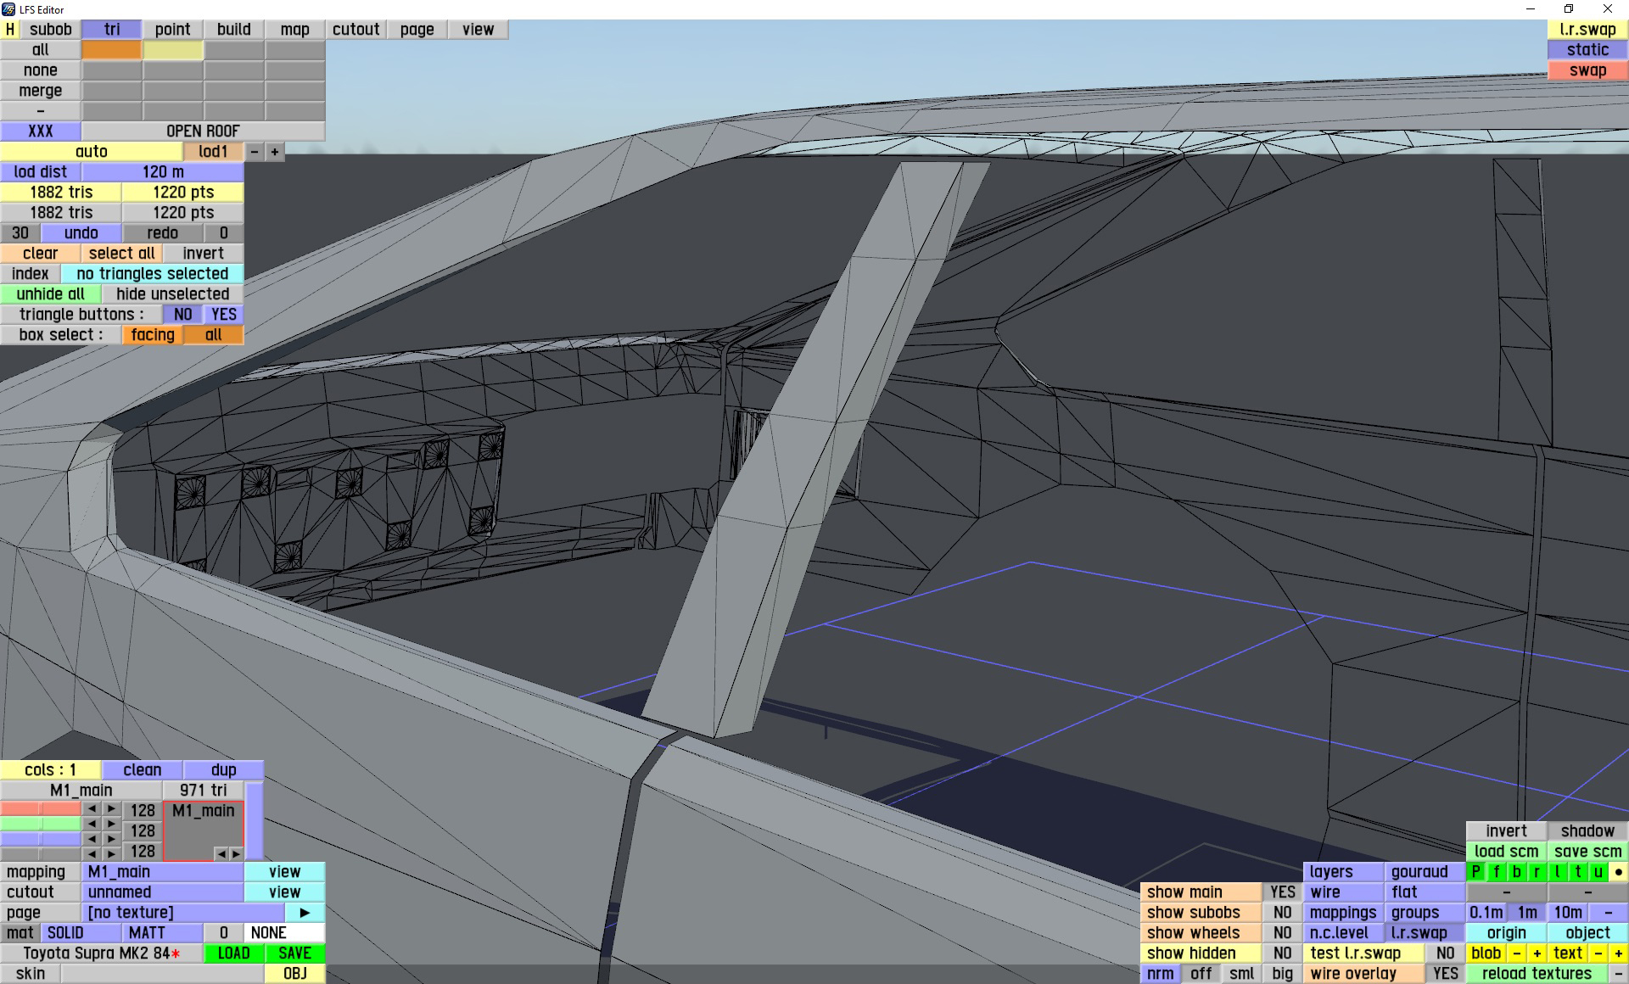Click the orange color swatch under tri

111,50
